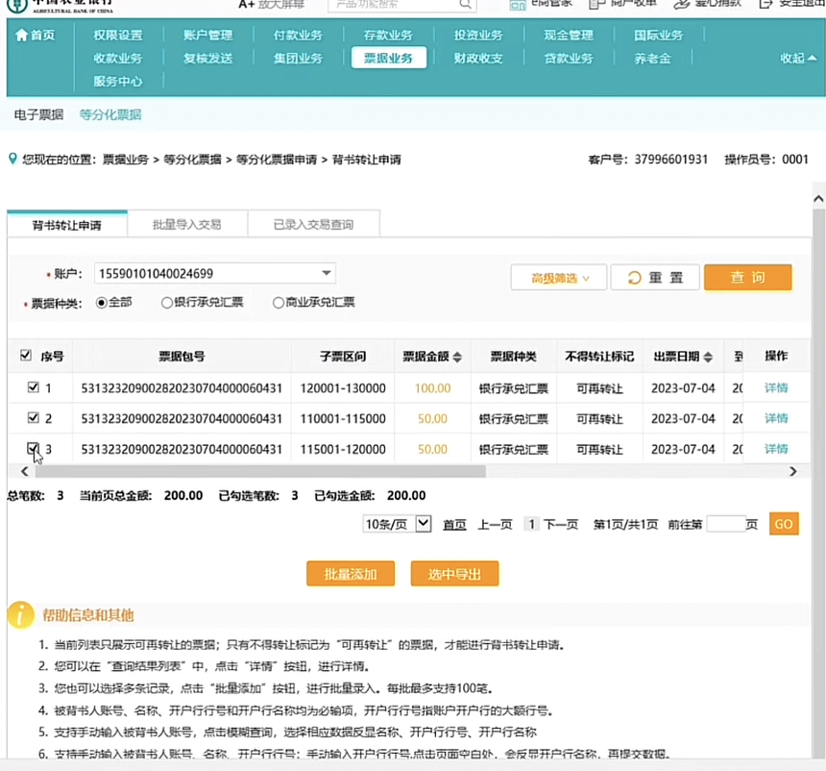Click the location pin icon before 您现在的位置
Image resolution: width=826 pixels, height=771 pixels.
(12, 159)
